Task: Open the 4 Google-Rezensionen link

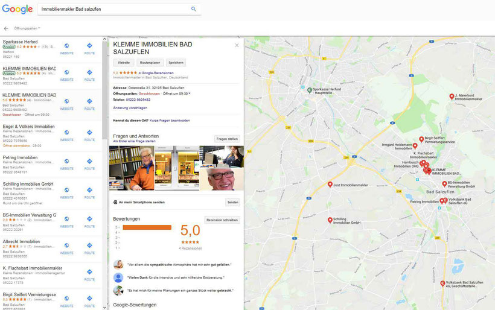Action: coord(156,73)
